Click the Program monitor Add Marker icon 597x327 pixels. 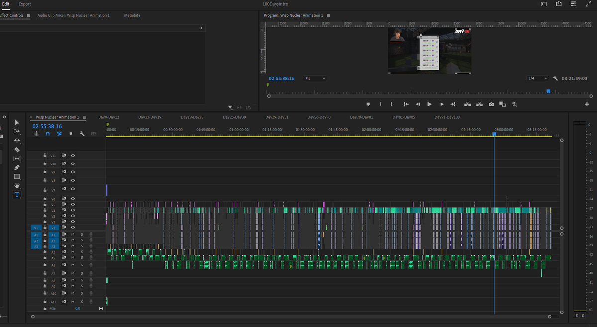pyautogui.click(x=368, y=104)
